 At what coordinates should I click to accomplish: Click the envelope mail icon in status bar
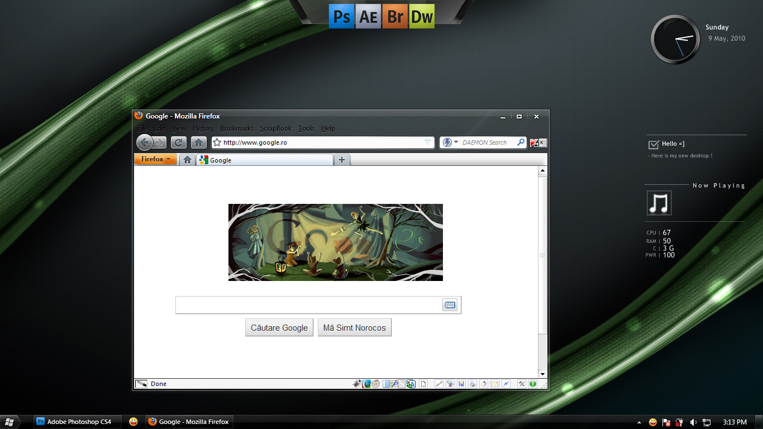point(495,384)
